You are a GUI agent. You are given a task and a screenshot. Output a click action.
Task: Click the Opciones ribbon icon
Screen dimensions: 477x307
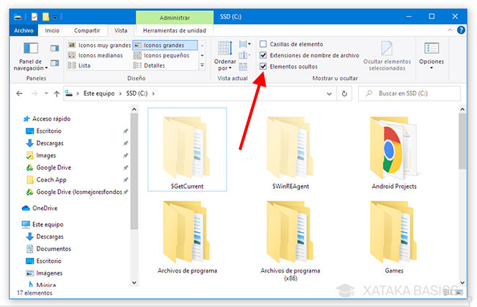pyautogui.click(x=432, y=53)
